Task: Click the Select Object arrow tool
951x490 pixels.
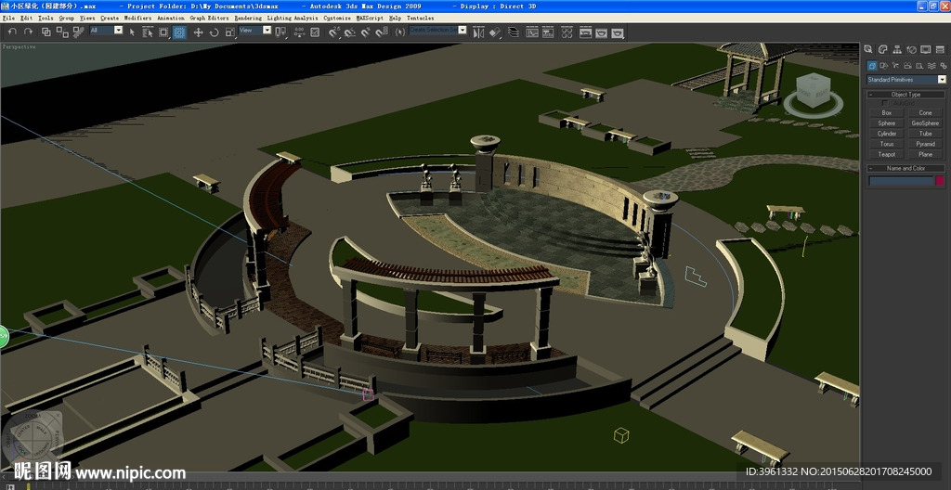Action: pyautogui.click(x=132, y=32)
